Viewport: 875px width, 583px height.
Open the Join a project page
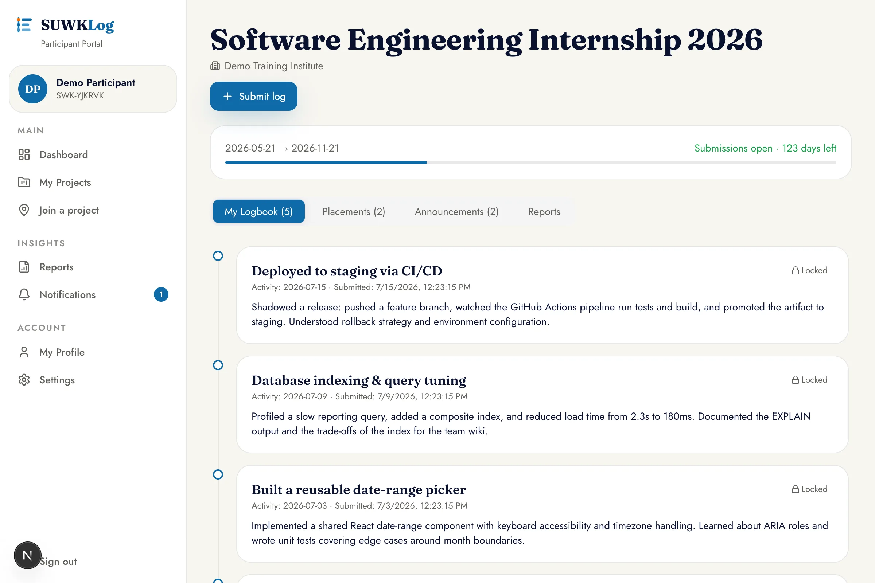pyautogui.click(x=93, y=210)
